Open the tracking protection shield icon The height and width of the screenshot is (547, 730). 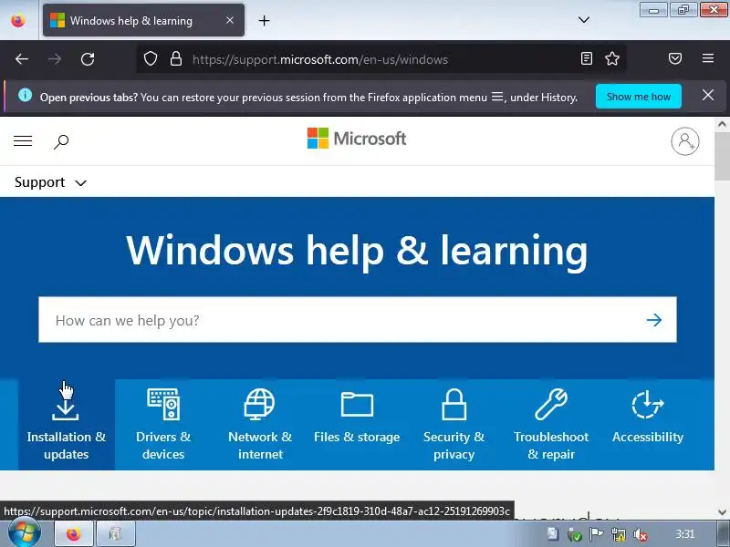pos(151,59)
